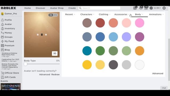Open the Working at Roblox blog post
This screenshot has width=170, height=96.
(x=10, y=55)
